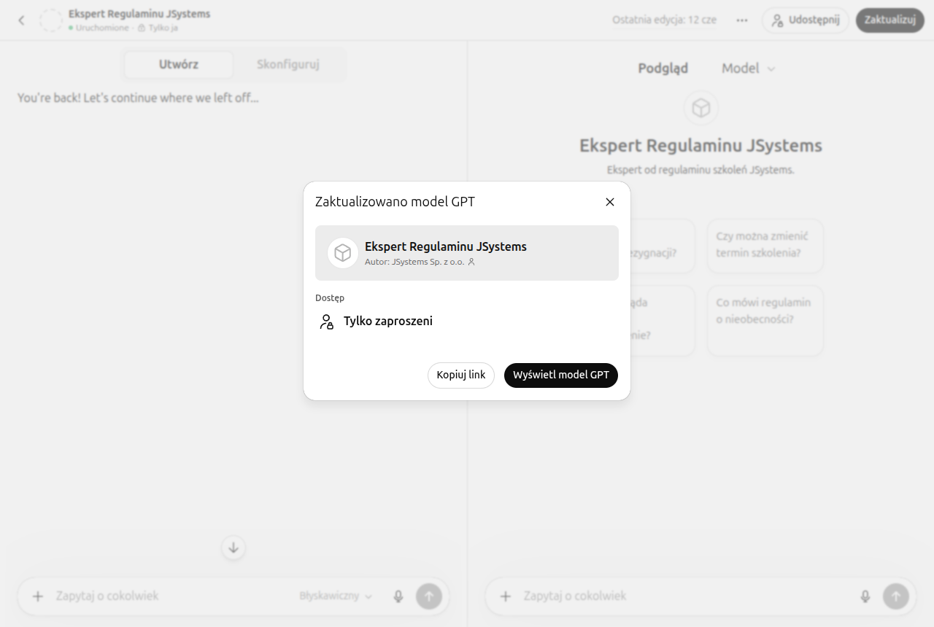
Task: Switch to the Utwórz tab
Action: pos(179,65)
